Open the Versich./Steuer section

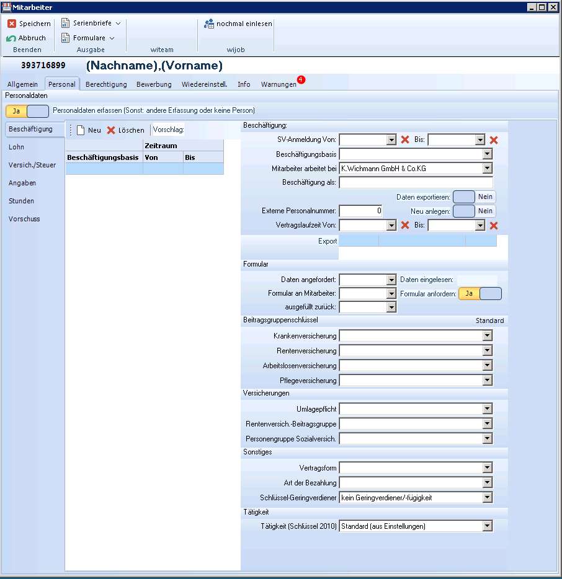pos(32,165)
